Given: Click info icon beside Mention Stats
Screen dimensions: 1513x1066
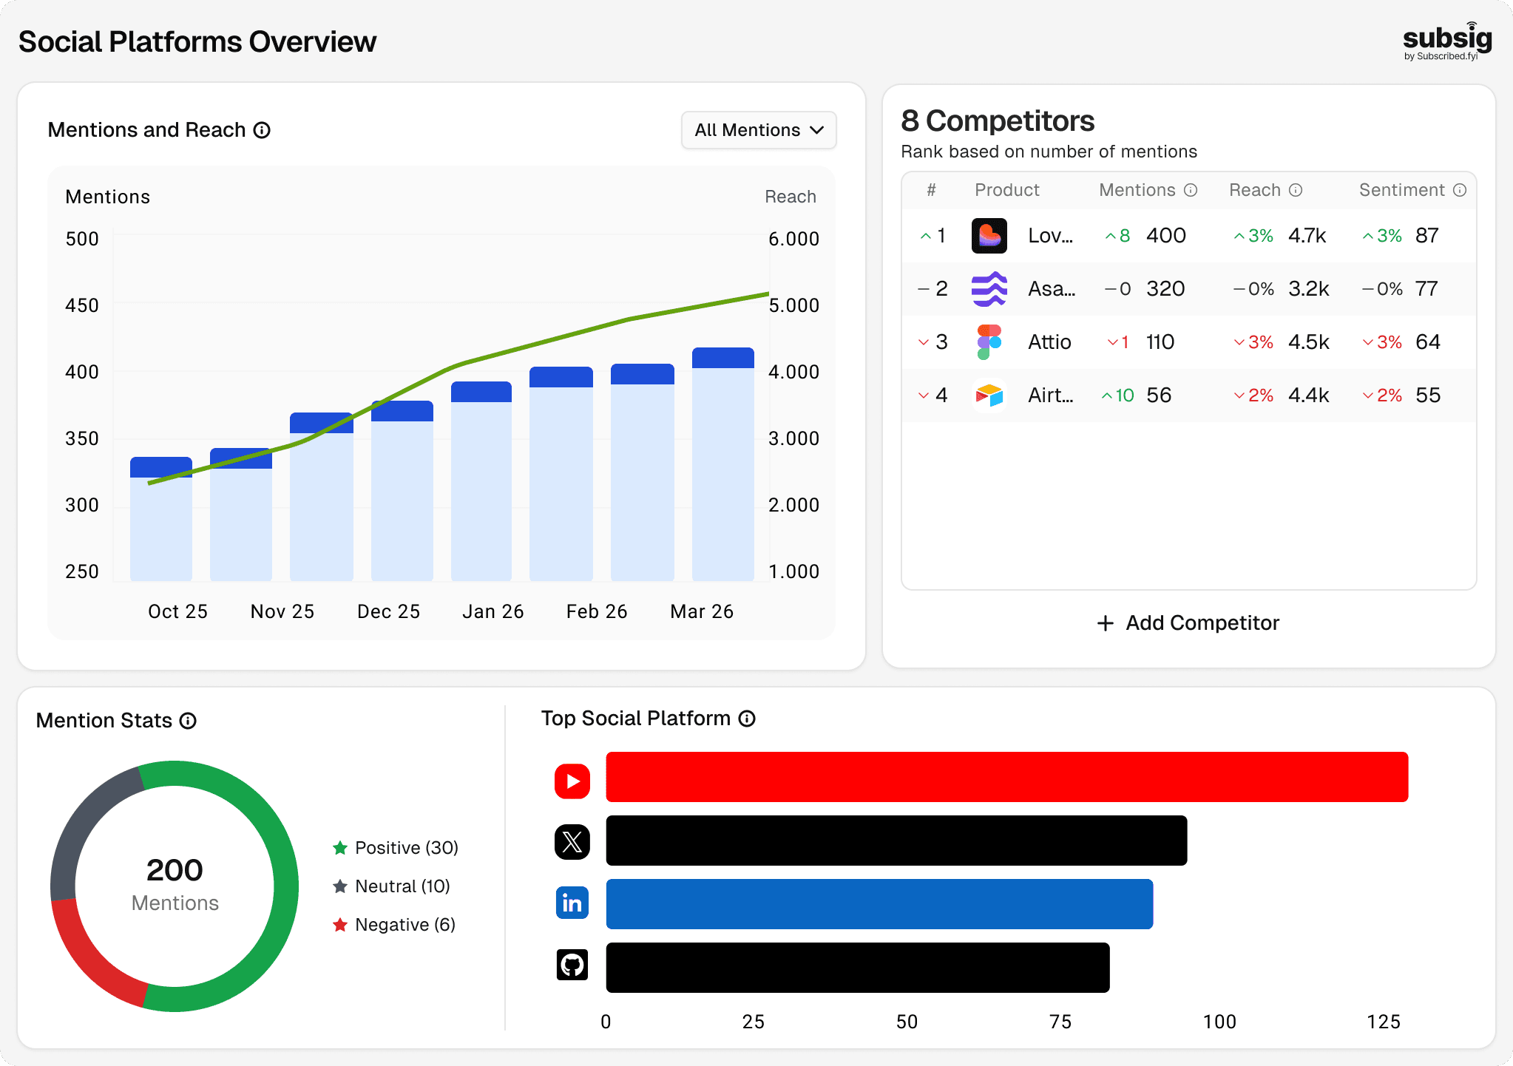Looking at the screenshot, I should click(x=189, y=721).
